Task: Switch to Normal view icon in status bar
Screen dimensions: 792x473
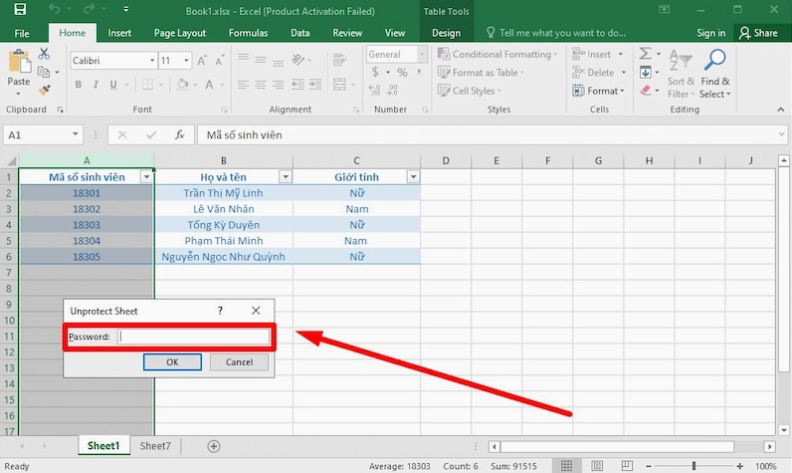Action: pos(567,466)
